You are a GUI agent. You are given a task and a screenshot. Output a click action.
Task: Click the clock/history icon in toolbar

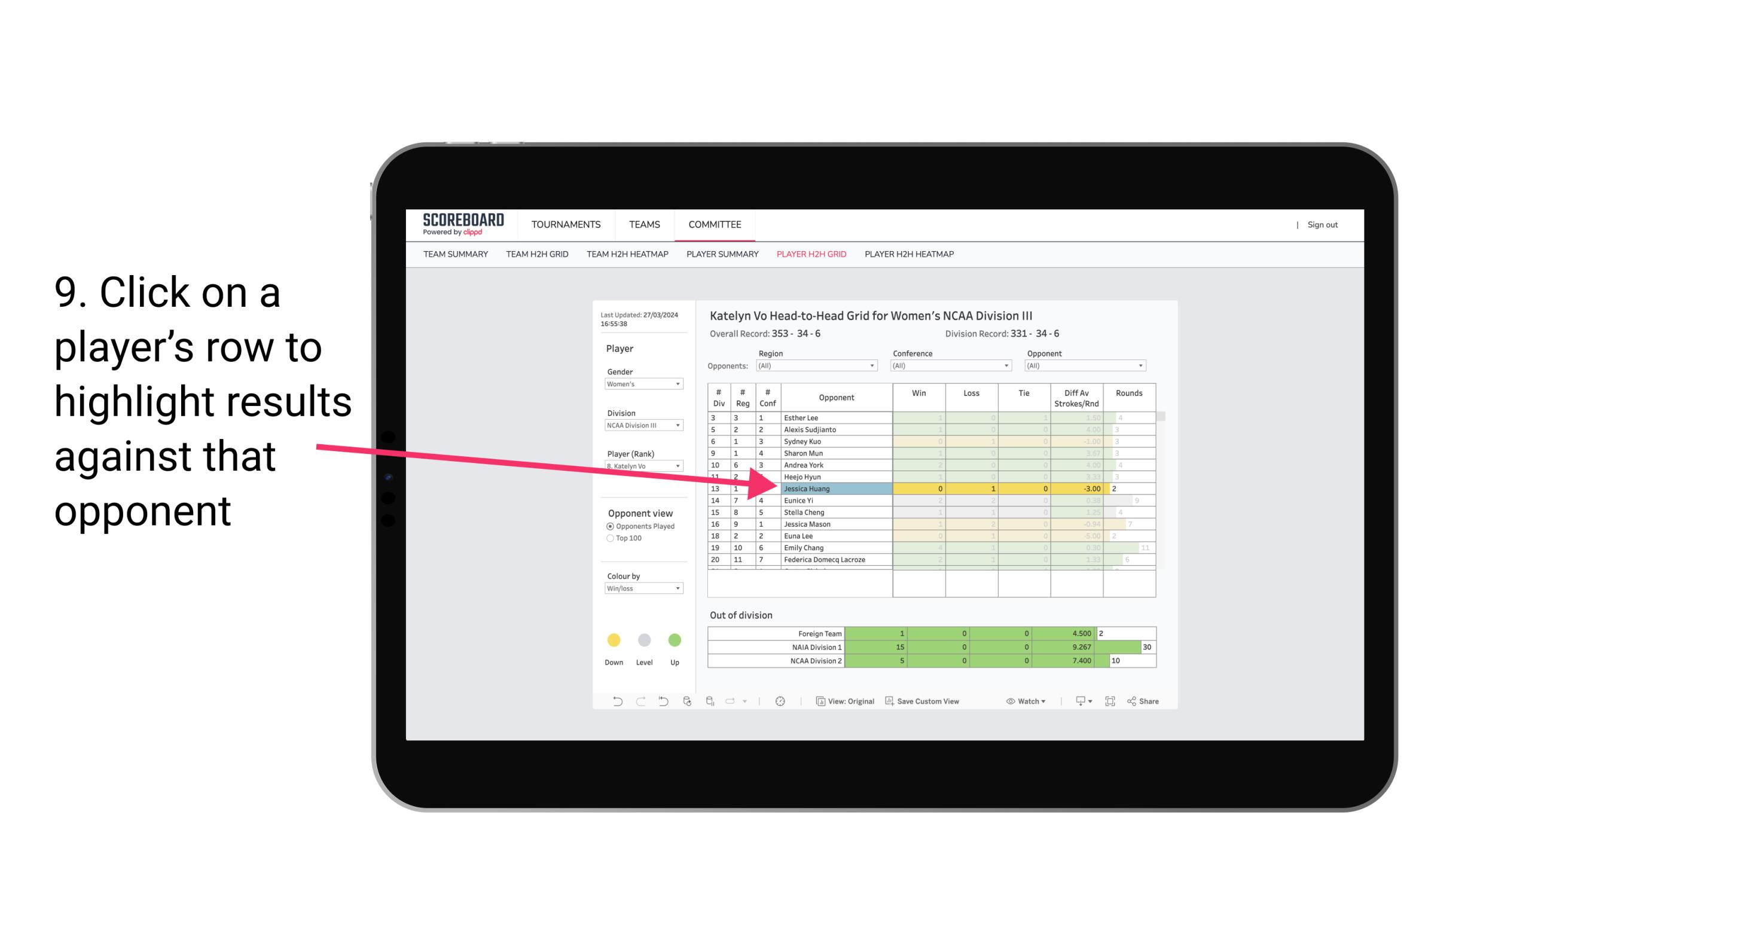[x=780, y=704]
